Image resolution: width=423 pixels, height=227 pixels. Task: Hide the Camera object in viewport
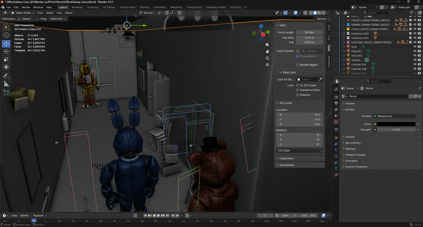(415, 60)
